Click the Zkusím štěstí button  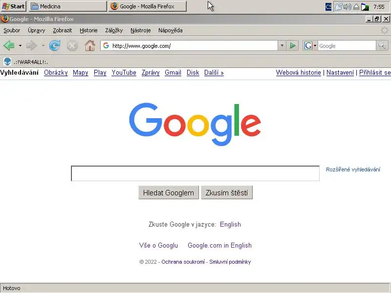pyautogui.click(x=227, y=192)
